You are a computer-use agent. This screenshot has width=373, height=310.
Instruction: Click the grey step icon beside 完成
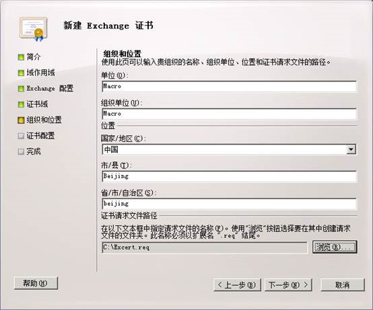pos(21,151)
